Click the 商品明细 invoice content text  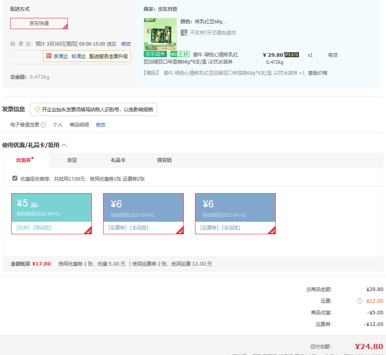click(x=79, y=125)
